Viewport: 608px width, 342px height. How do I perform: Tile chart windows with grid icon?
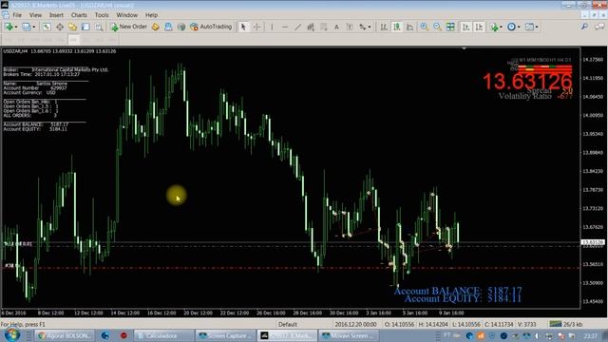(450, 27)
